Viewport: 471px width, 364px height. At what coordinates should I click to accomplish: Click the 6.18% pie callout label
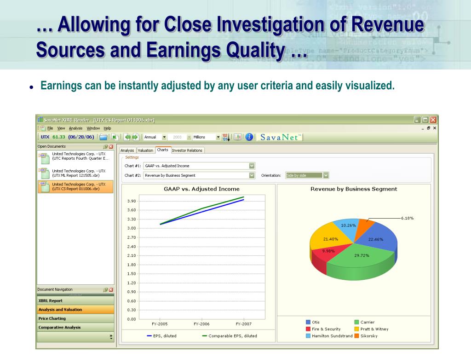(408, 218)
